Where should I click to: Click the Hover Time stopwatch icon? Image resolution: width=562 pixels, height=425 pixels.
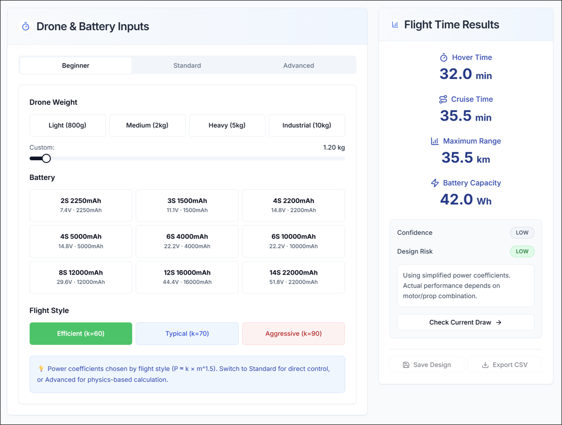pos(444,57)
